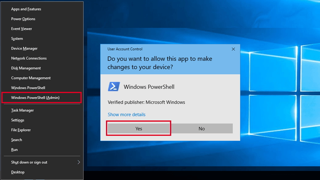
Task: Click Verified publisher: Microsoft Windows text
Action: [x=146, y=102]
